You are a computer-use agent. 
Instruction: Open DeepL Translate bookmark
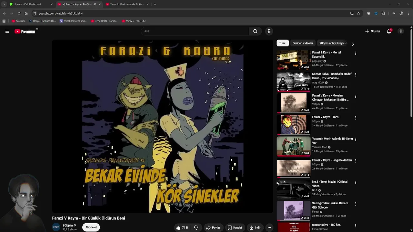(x=43, y=21)
